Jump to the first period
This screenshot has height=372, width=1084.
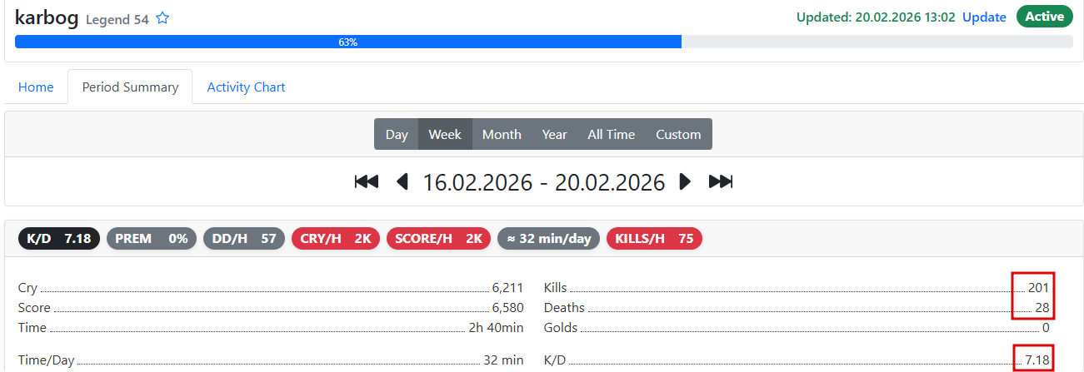tap(367, 181)
